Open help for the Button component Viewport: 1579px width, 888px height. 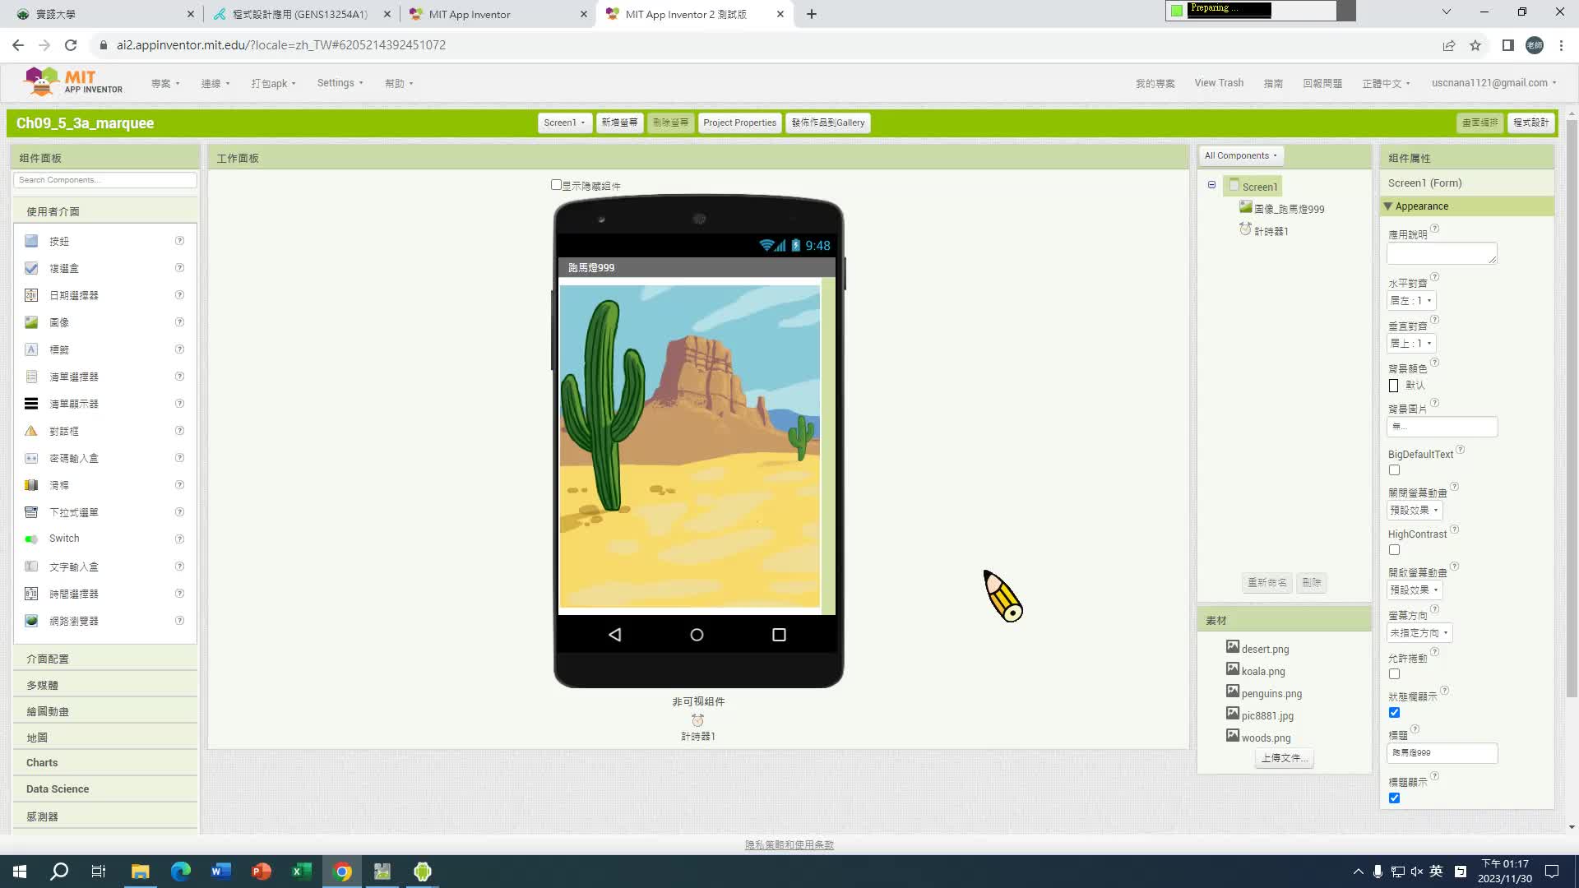click(179, 241)
